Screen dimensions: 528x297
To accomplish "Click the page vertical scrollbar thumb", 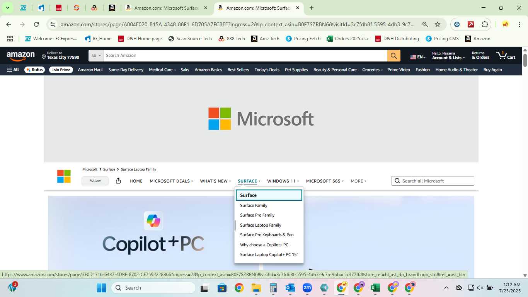I will point(525,60).
